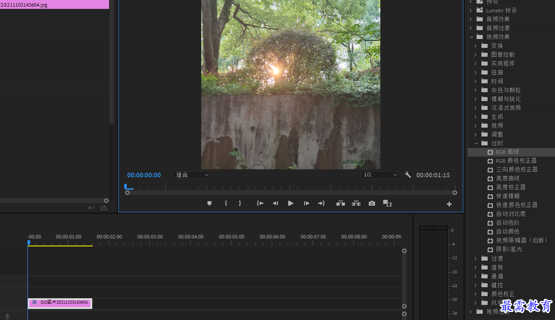Click the 快速模糊 effect icon
The height and width of the screenshot is (320, 555).
tap(490, 196)
